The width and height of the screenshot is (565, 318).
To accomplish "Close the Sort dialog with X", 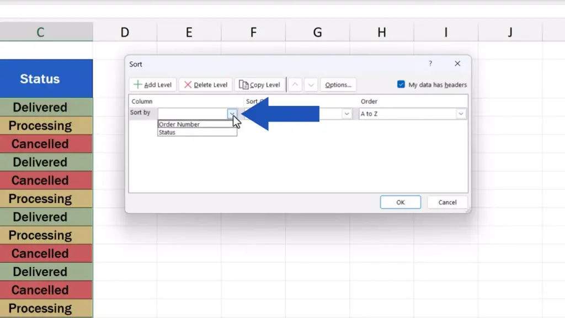I will [457, 64].
